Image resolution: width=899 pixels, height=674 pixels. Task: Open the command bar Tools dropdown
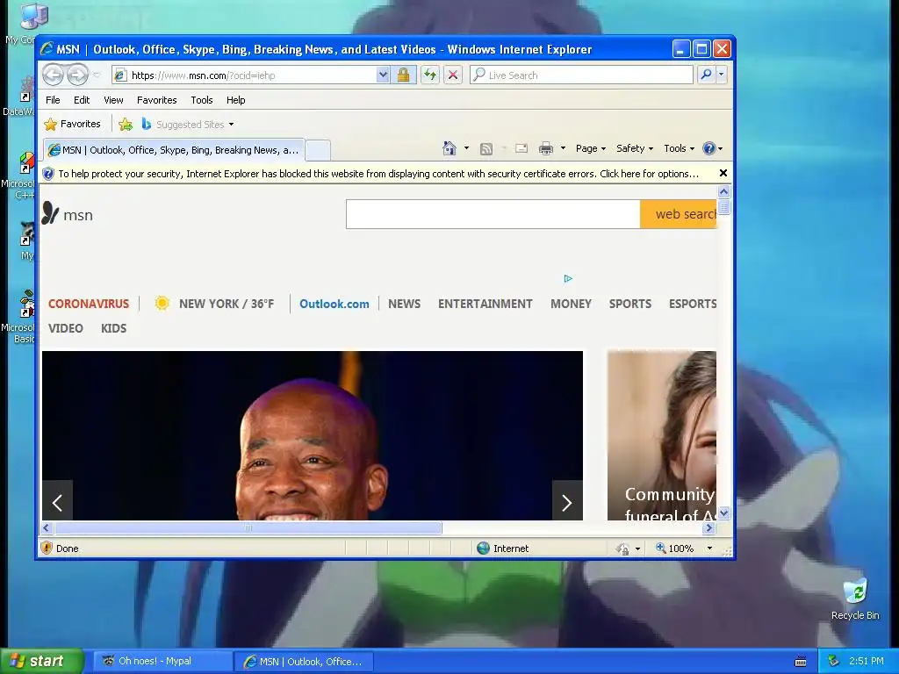(679, 148)
